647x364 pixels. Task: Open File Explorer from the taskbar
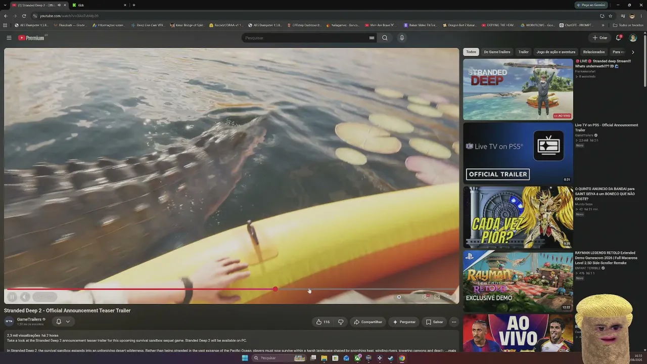(324, 358)
